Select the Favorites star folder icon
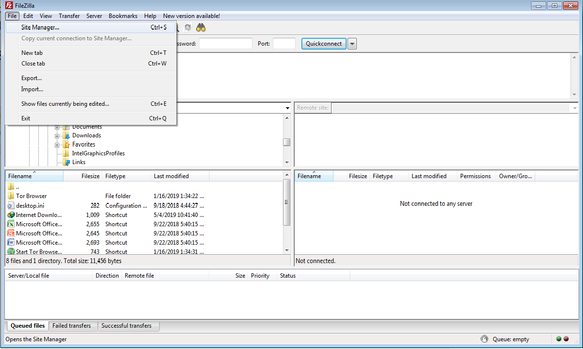 click(x=66, y=145)
